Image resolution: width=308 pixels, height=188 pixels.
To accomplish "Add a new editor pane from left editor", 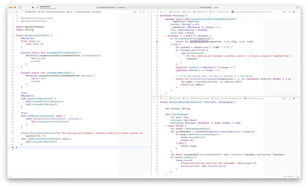I will click(149, 12).
